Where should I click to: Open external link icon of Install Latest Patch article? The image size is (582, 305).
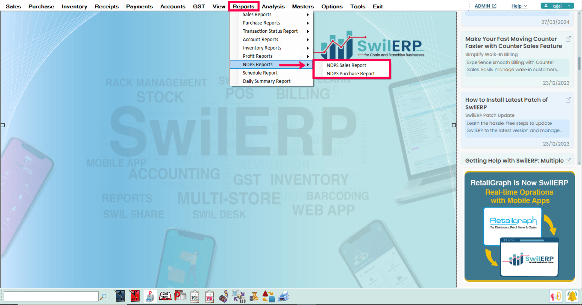point(568,100)
